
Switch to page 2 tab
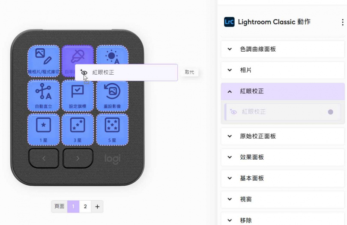click(x=85, y=207)
